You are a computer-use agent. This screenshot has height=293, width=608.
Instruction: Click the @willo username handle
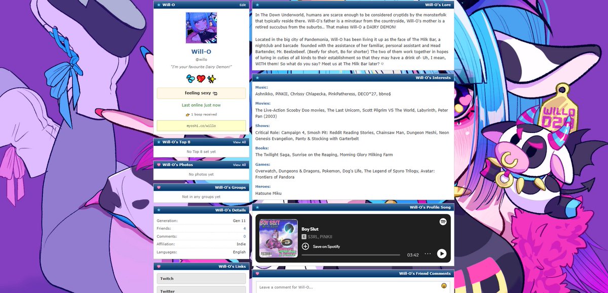pos(201,60)
